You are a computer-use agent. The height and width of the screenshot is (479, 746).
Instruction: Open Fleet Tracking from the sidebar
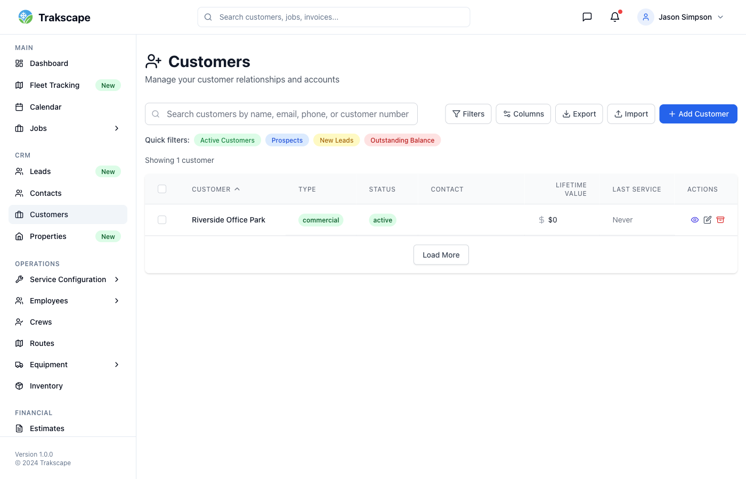coord(54,85)
